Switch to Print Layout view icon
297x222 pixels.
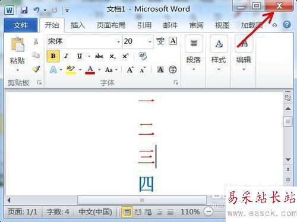click(127, 212)
